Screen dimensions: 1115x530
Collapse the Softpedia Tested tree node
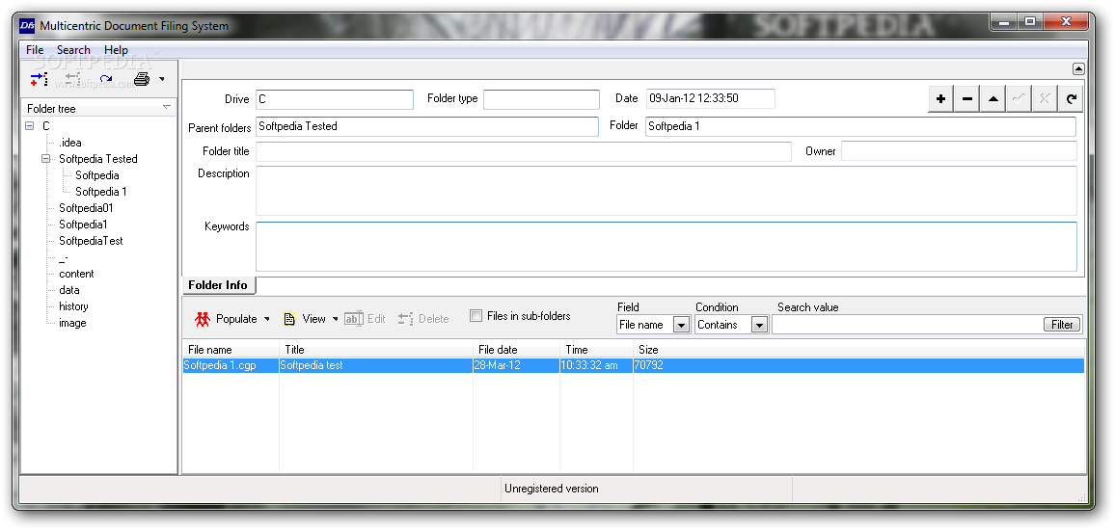(46, 158)
